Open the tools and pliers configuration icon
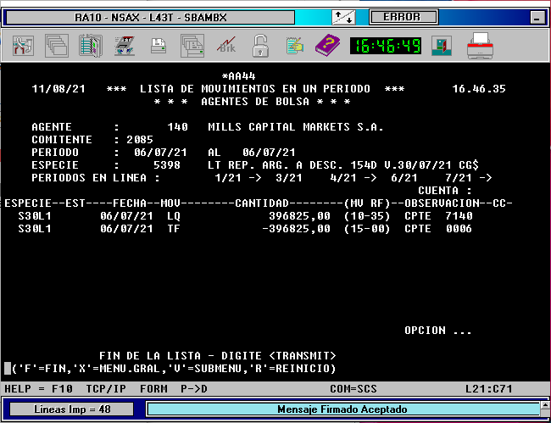The width and height of the screenshot is (551, 423). click(23, 46)
